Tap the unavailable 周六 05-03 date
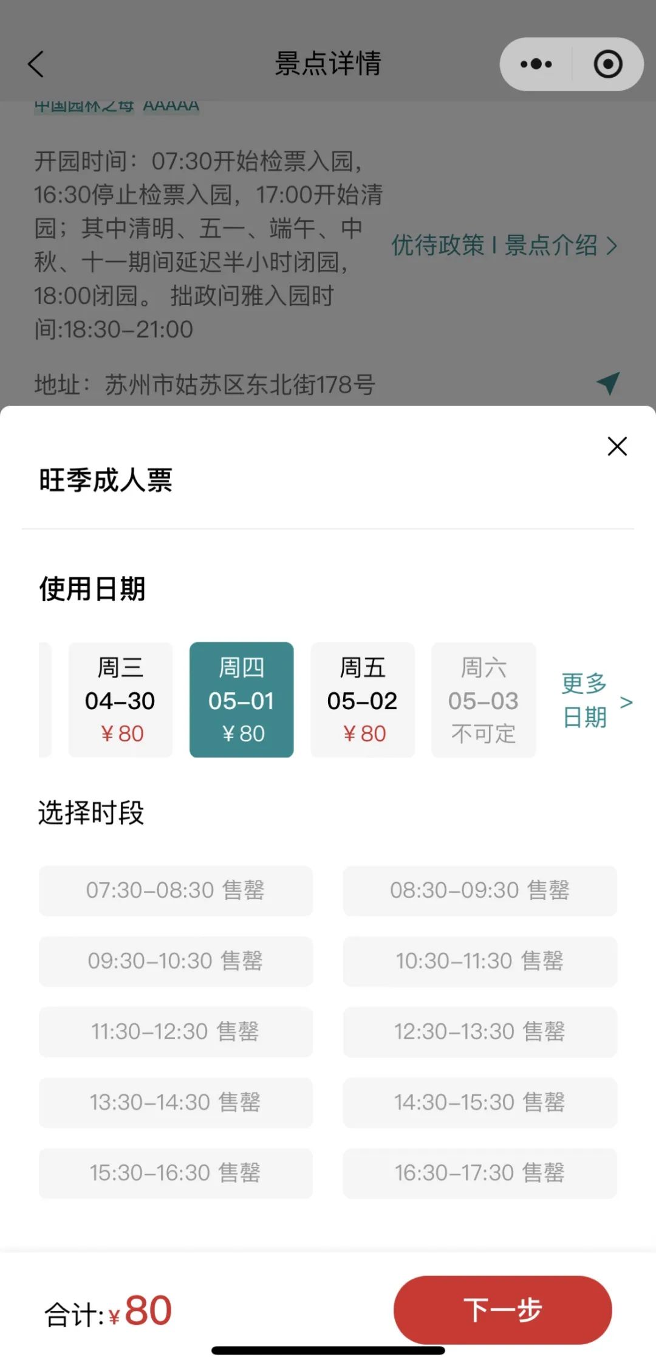 tap(483, 699)
